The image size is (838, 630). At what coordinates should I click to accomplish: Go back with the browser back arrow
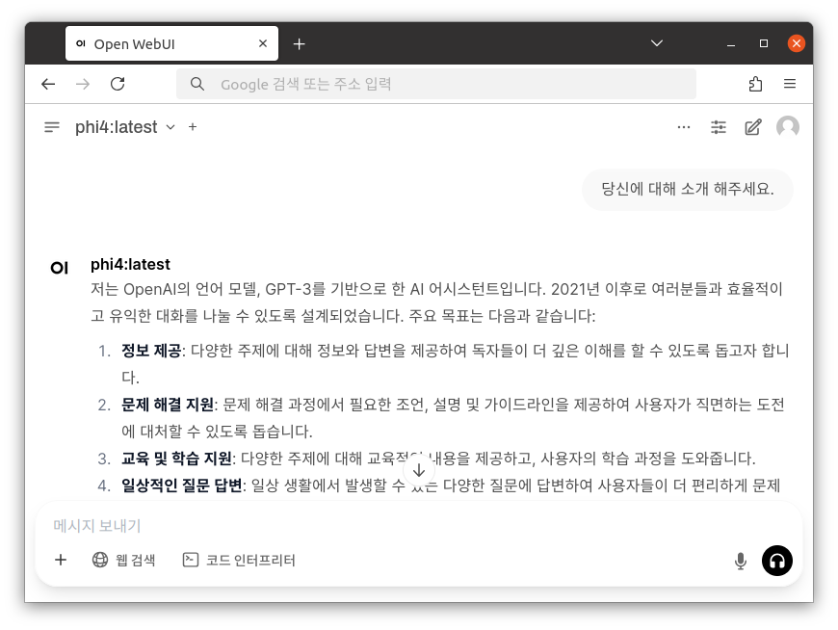(x=48, y=84)
